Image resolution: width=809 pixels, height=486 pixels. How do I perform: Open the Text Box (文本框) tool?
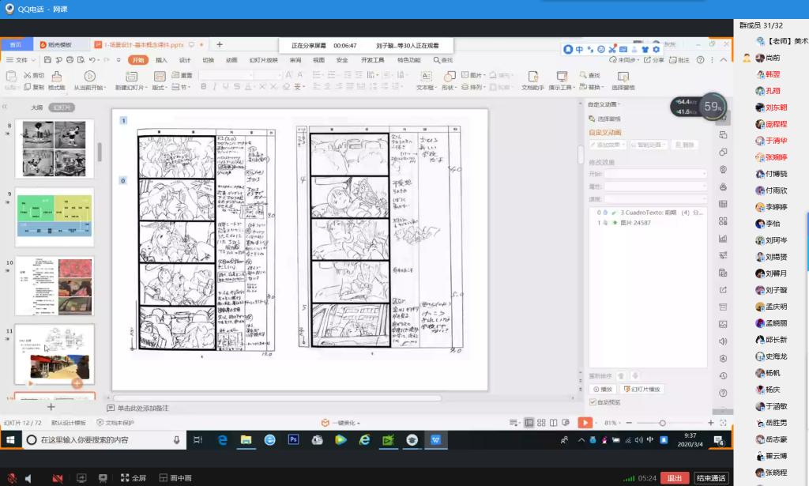426,77
